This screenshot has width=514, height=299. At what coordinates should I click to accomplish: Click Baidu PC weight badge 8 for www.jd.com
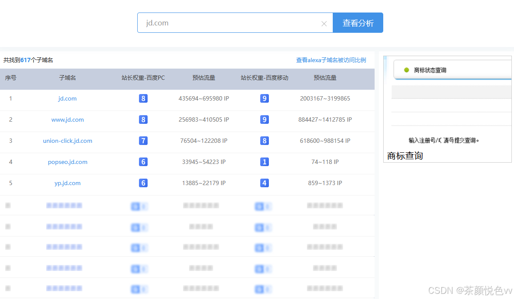[x=143, y=120]
